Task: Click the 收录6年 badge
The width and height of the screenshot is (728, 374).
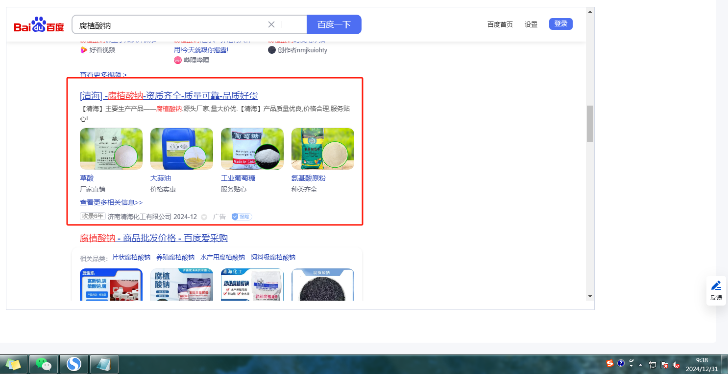Action: [93, 216]
